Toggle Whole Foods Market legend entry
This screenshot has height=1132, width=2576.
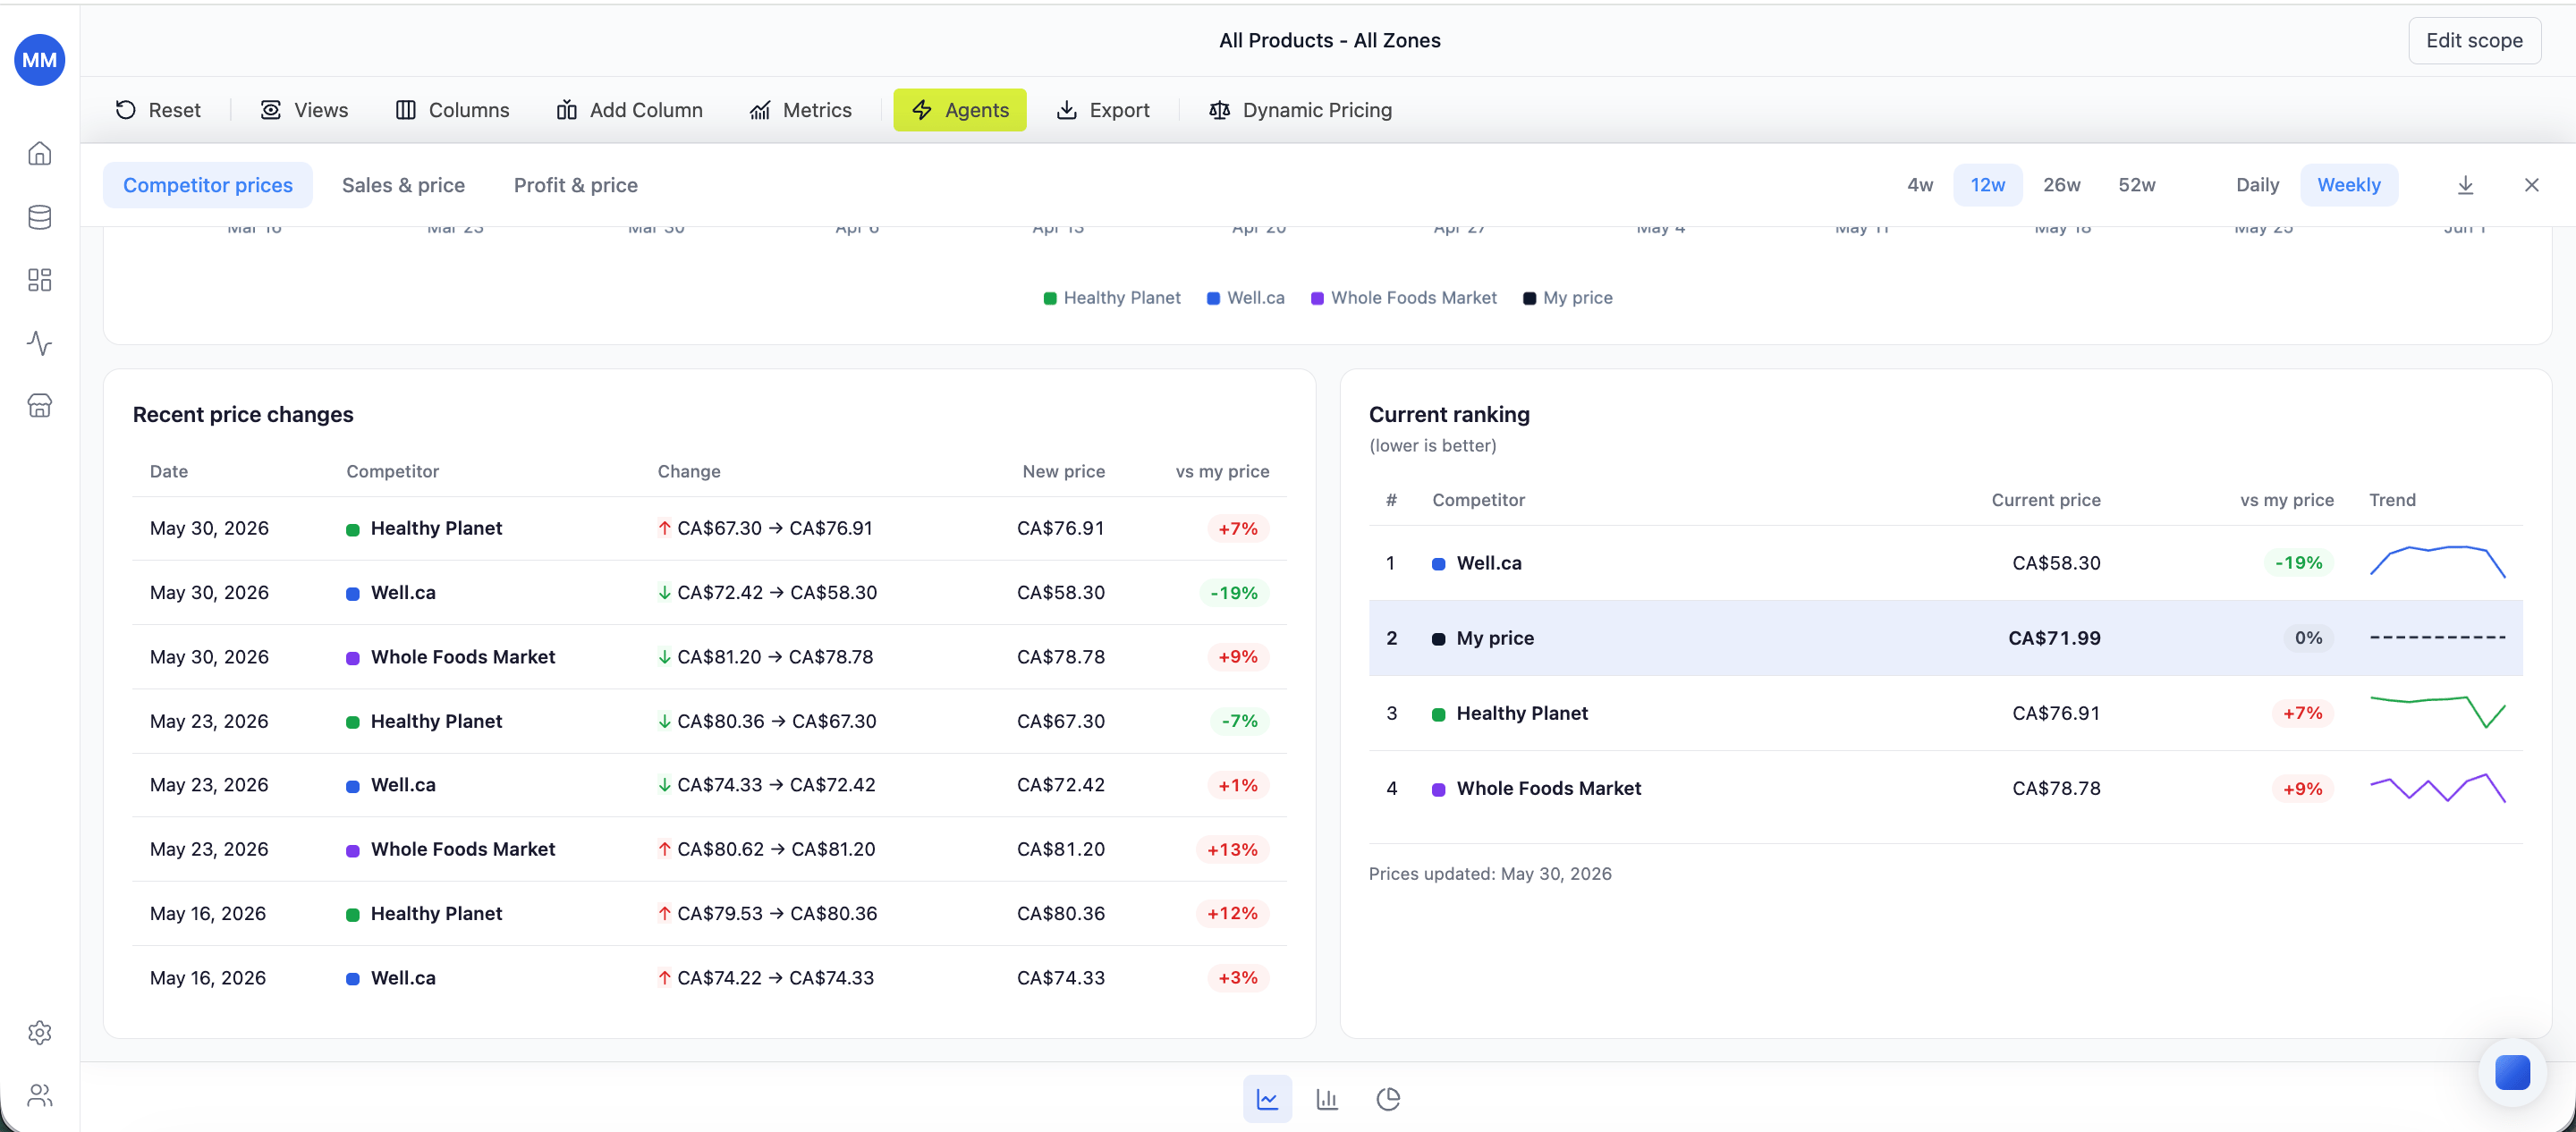click(1403, 298)
